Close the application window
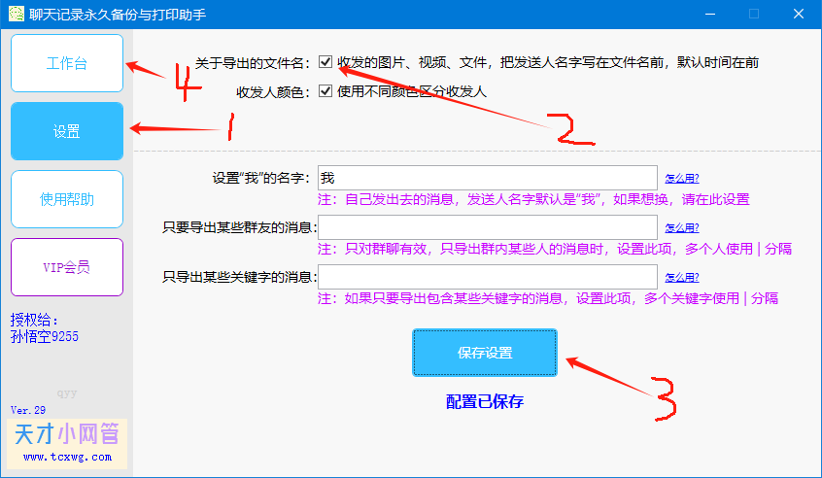This screenshot has height=478, width=822. (799, 15)
